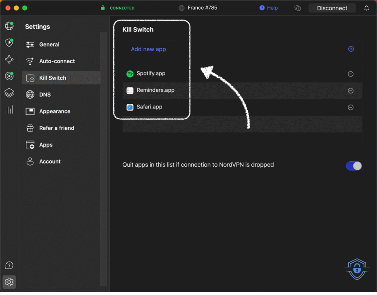Viewport: 377px width, 295px height.
Task: Click the Kill Switch heading
Action: [138, 29]
